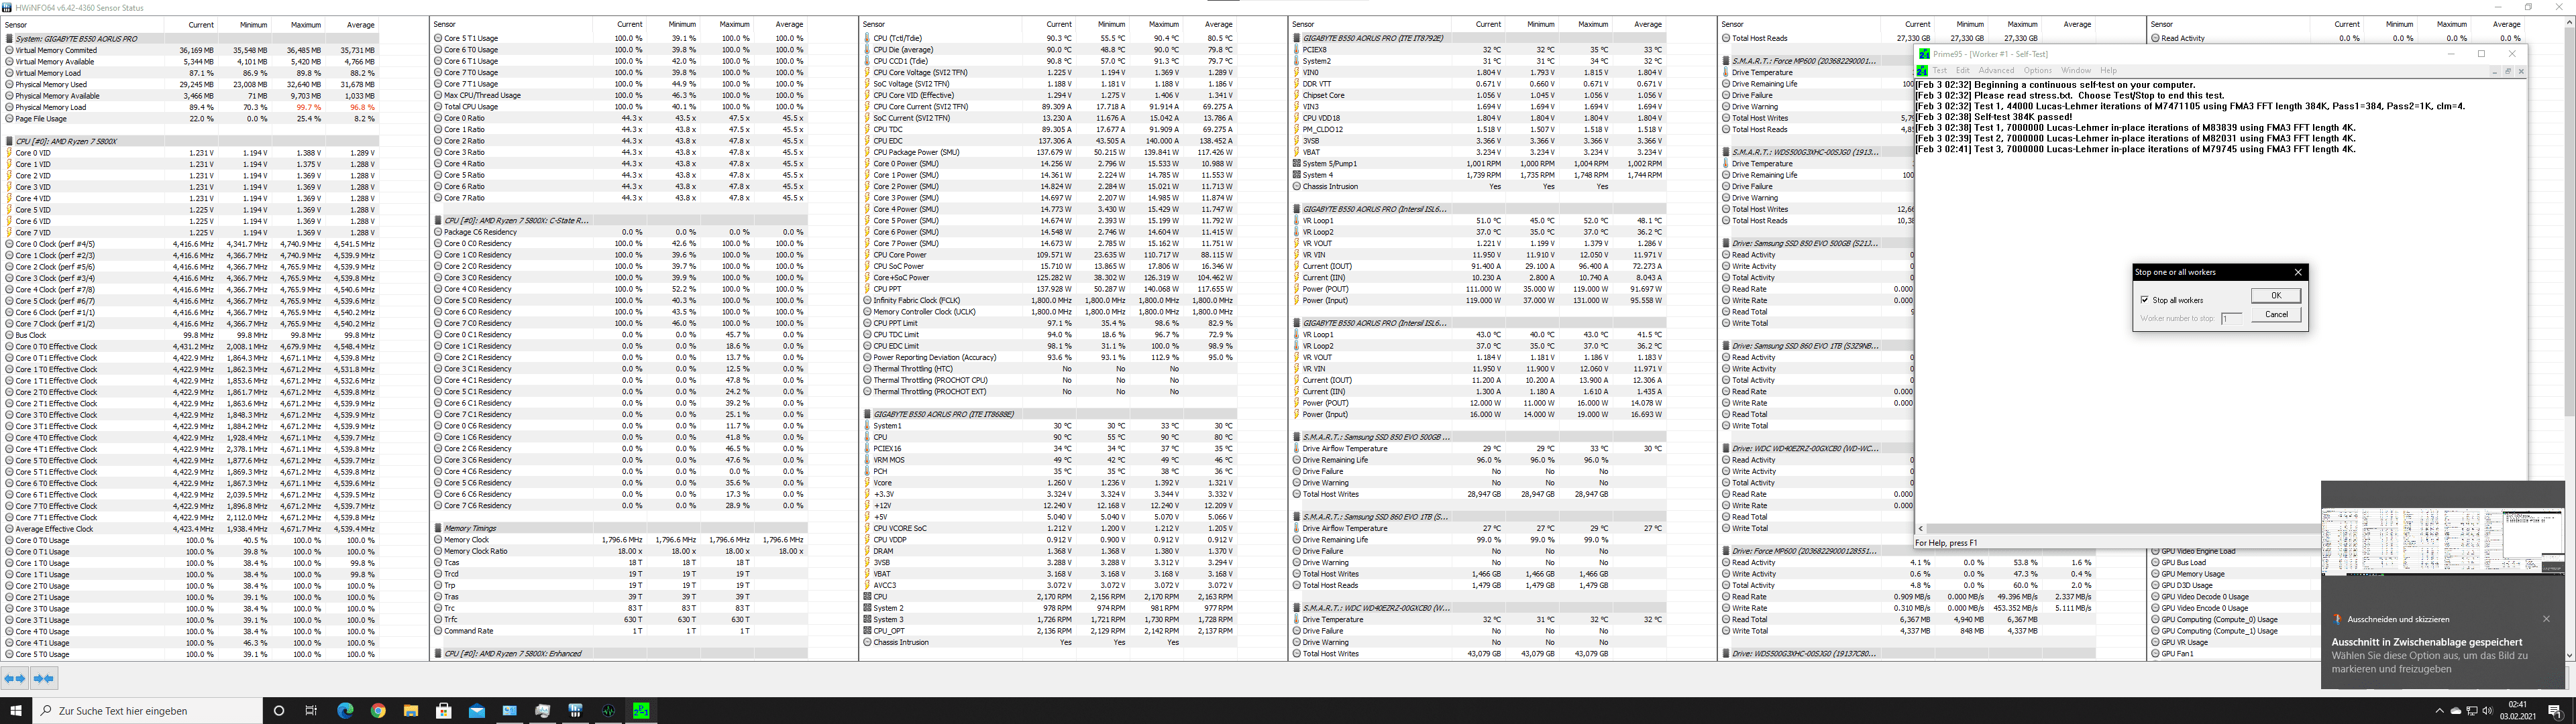
Task: Click the bottom arrow of HWiNFO's vertical scrollbar
Action: [2570, 655]
